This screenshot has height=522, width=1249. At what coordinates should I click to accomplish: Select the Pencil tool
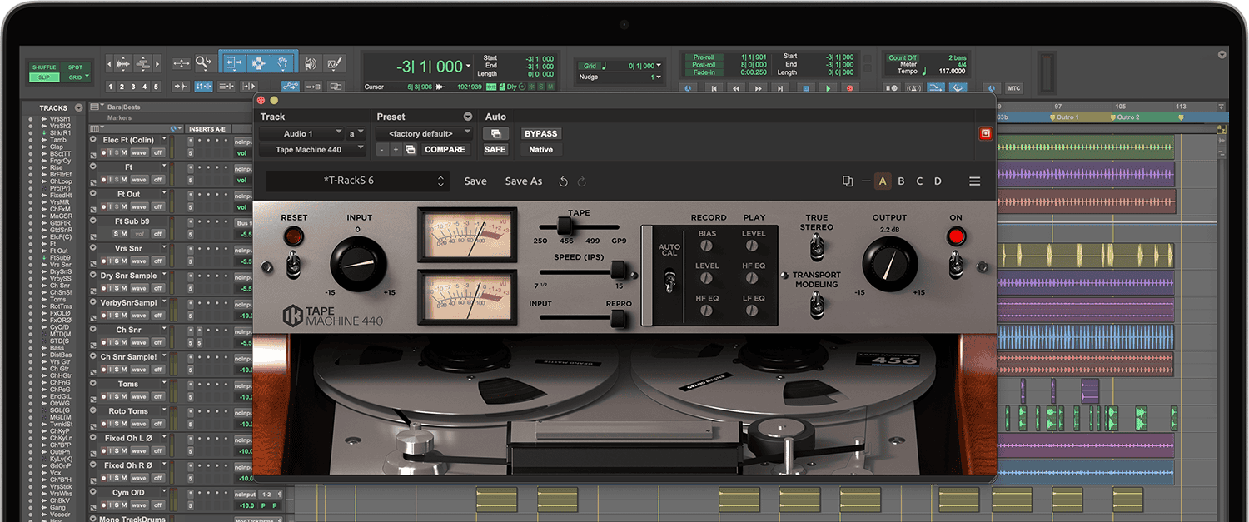pos(333,62)
